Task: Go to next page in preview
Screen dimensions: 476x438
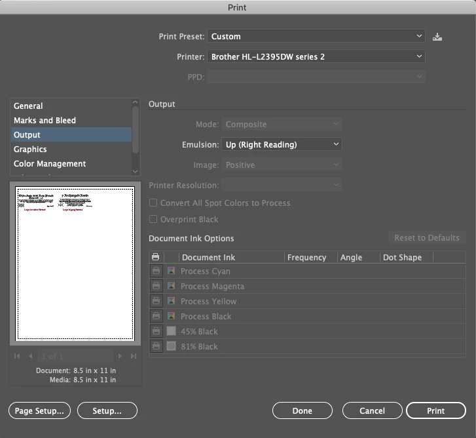Action: (120, 356)
